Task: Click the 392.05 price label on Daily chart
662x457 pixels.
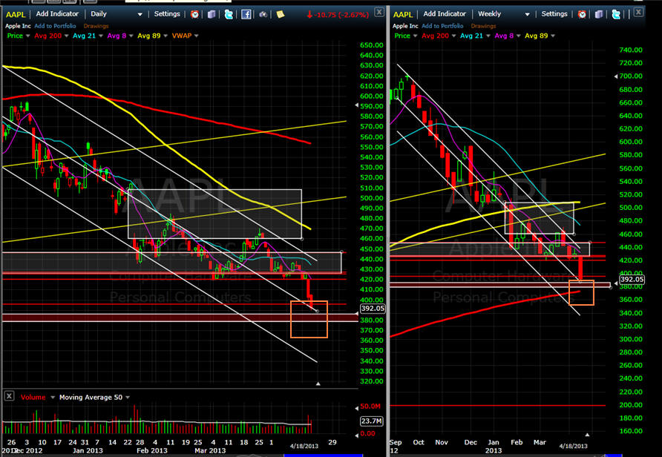Action: pyautogui.click(x=372, y=309)
